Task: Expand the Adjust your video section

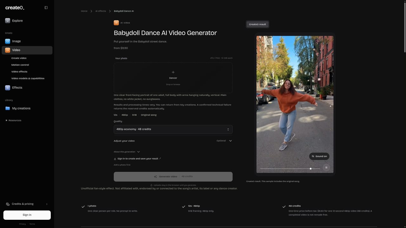Action: click(x=173, y=141)
